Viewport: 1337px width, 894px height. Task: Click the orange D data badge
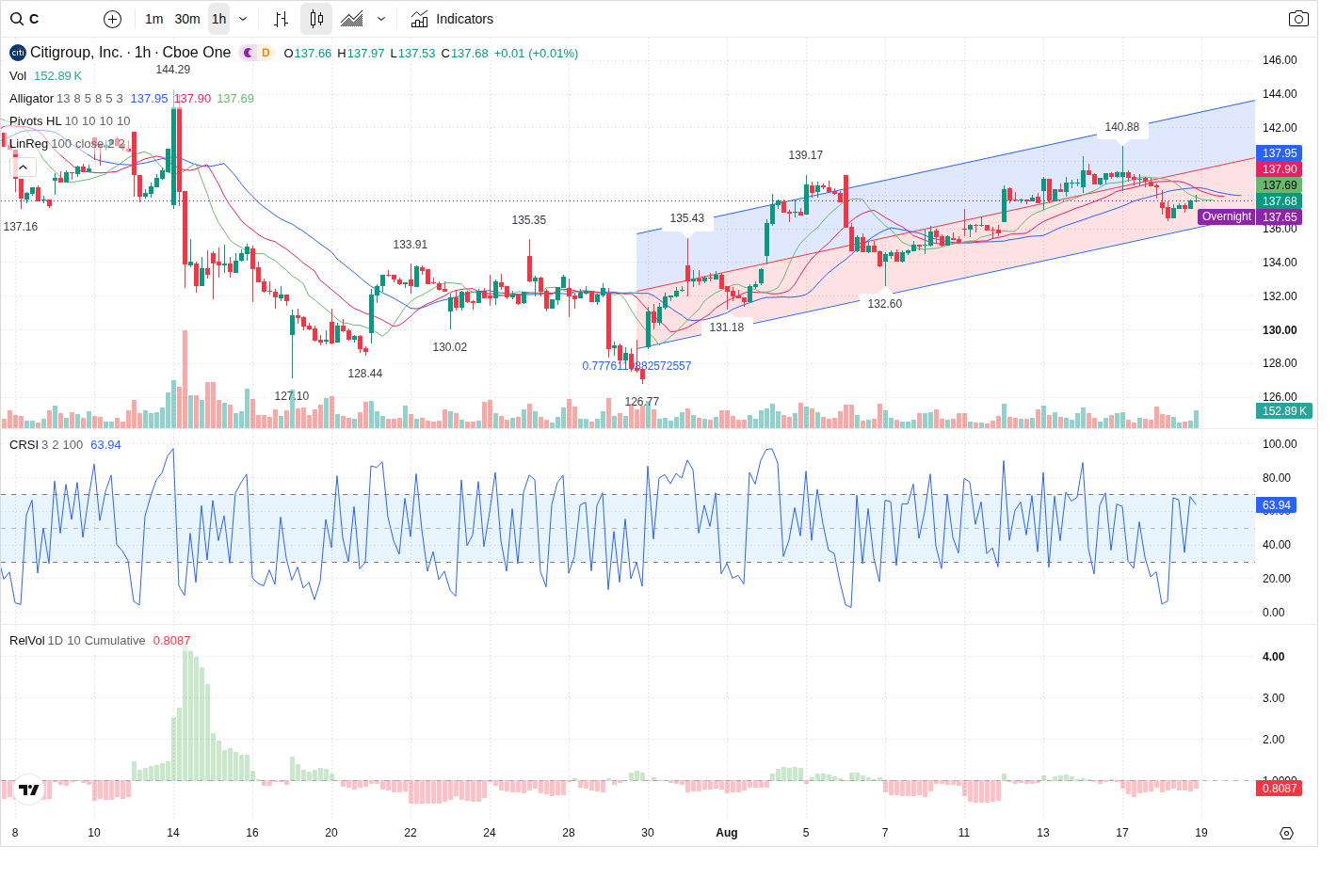[x=266, y=53]
